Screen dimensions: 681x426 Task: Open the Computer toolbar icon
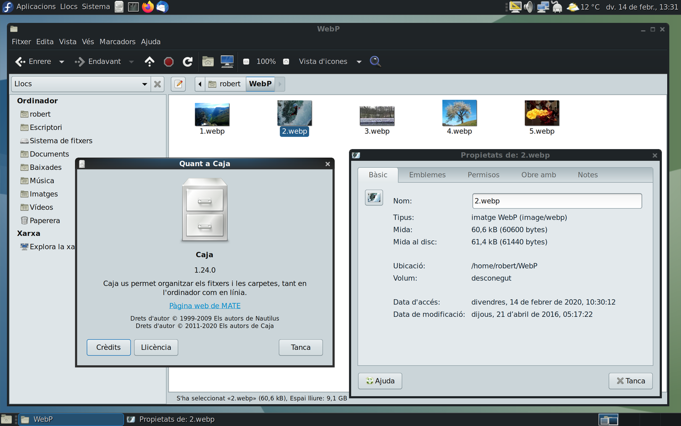(227, 62)
